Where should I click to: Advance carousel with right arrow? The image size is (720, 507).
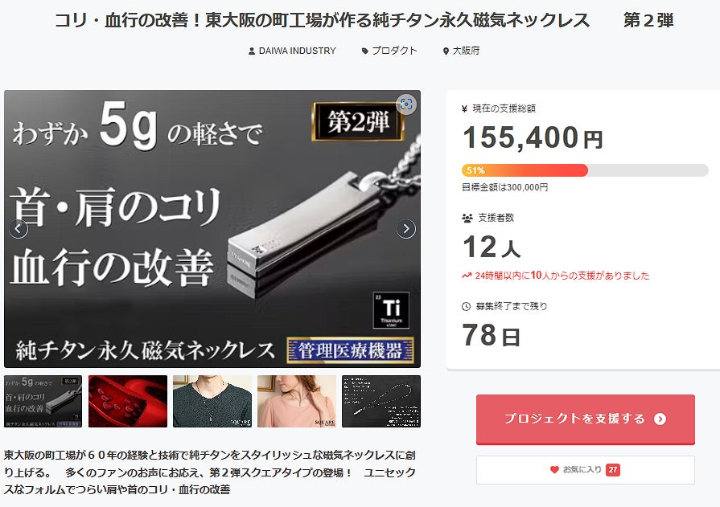tap(406, 228)
